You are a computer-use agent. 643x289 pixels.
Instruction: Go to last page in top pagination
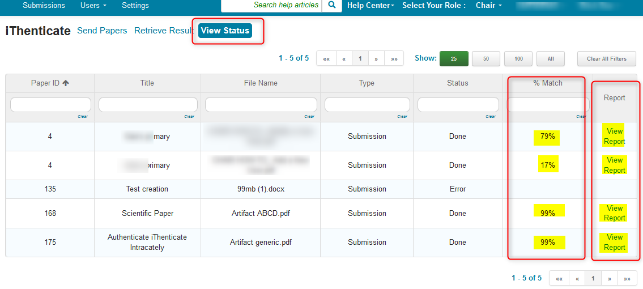[x=394, y=59]
